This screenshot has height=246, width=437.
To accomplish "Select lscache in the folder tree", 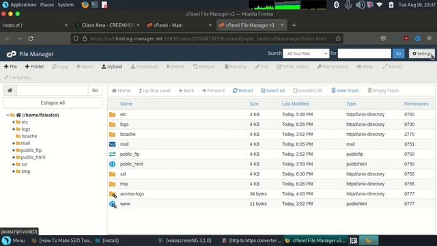I will click(29, 136).
